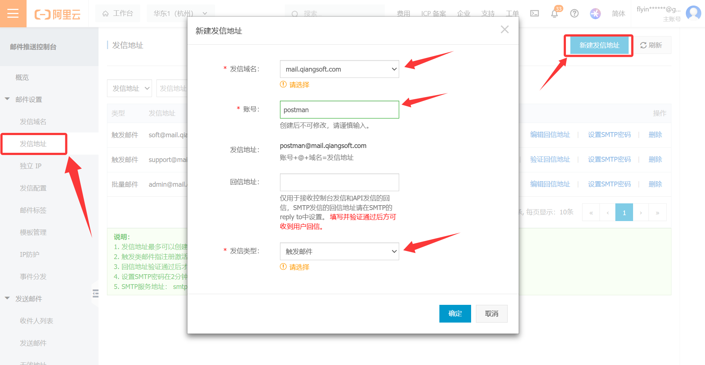This screenshot has width=705, height=365.
Task: Launch the Cloud Shell terminal icon
Action: point(534,14)
